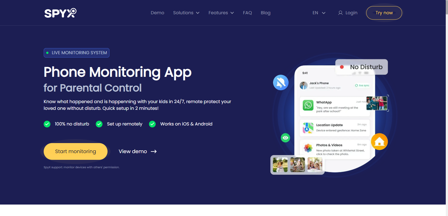448x216 pixels.
Task: Click the user icon next to Login
Action: point(340,13)
